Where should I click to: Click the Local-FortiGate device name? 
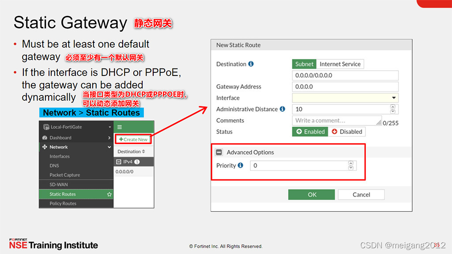click(x=66, y=127)
